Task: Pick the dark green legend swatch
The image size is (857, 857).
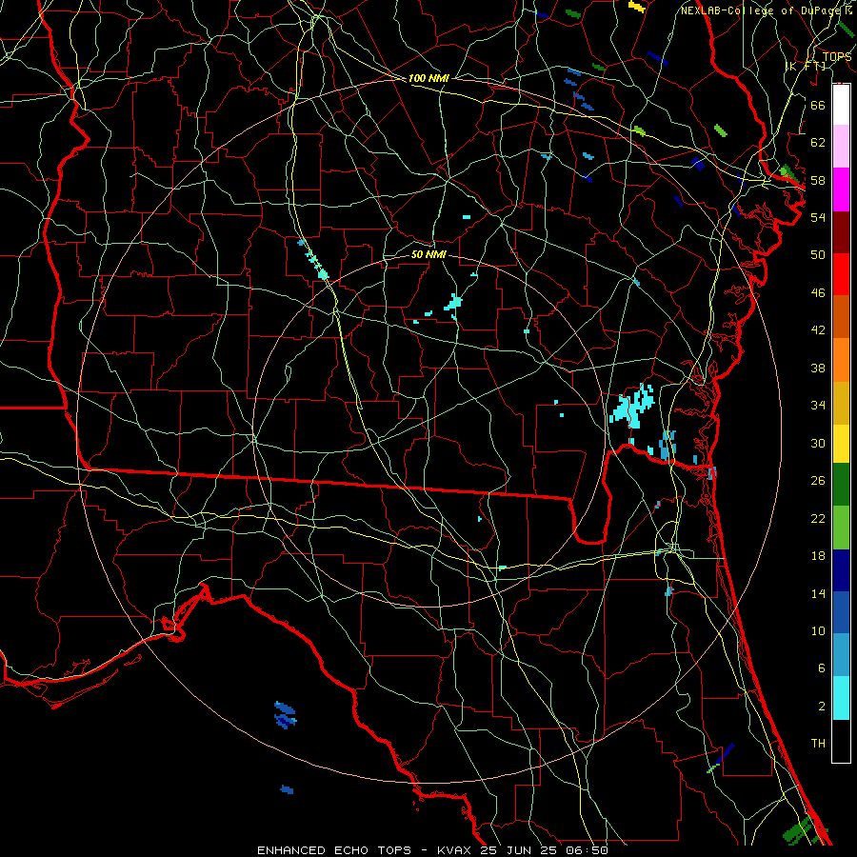Action: click(841, 485)
